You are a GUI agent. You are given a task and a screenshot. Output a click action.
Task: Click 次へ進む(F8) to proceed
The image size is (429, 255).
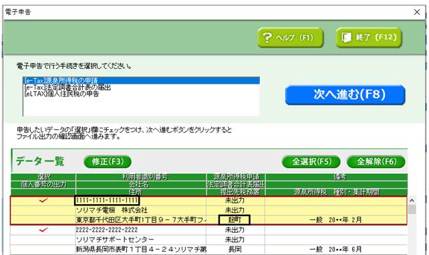click(x=345, y=95)
